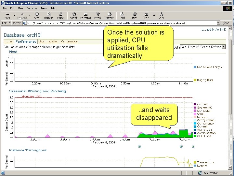This screenshot has width=234, height=176.
Task: Click the Mail toolbar icon
Action: point(122,14)
